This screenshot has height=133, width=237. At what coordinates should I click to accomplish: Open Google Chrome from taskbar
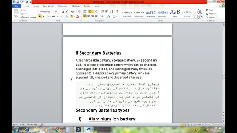coord(57,130)
